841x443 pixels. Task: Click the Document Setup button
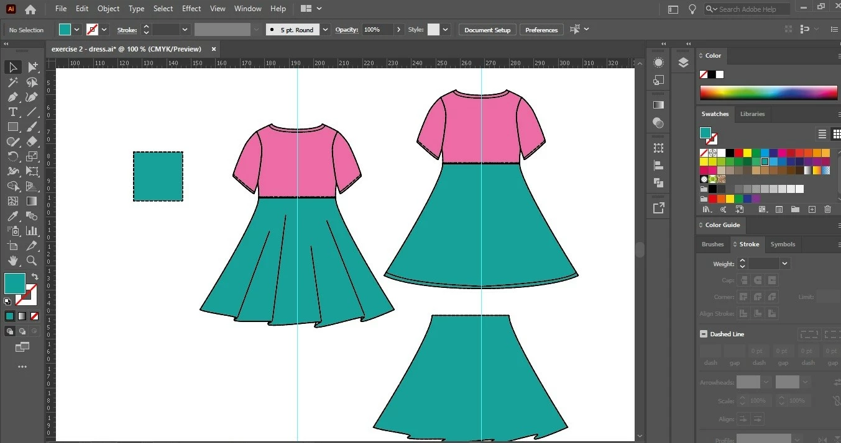pyautogui.click(x=487, y=30)
